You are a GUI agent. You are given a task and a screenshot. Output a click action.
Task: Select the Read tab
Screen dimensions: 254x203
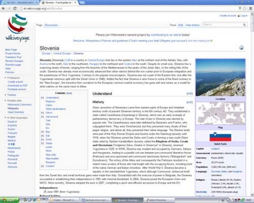(x=173, y=25)
